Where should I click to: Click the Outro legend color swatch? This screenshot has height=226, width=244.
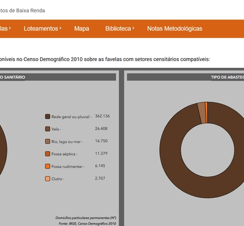[48, 179]
